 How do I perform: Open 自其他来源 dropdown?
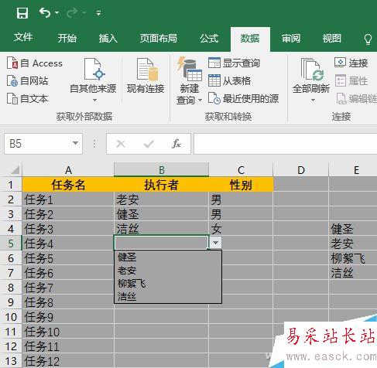pos(93,80)
